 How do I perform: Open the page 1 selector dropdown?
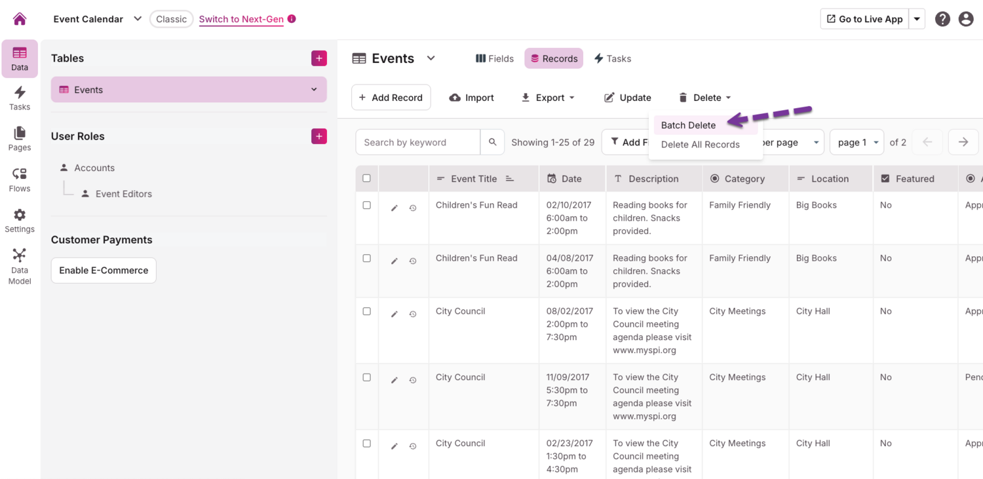[857, 142]
